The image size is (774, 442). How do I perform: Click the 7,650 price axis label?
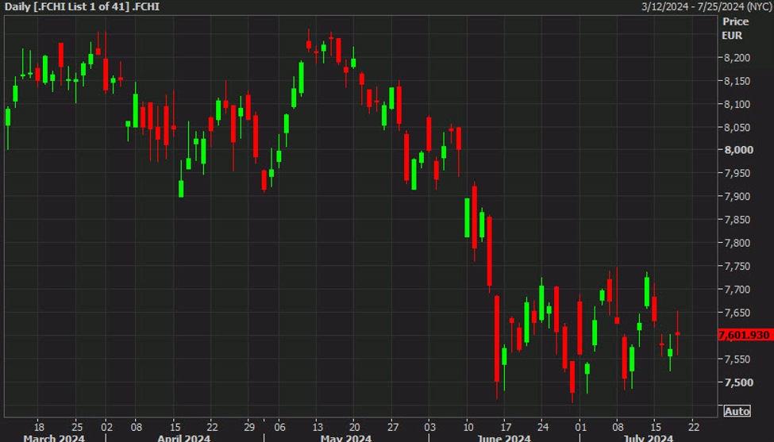point(737,313)
